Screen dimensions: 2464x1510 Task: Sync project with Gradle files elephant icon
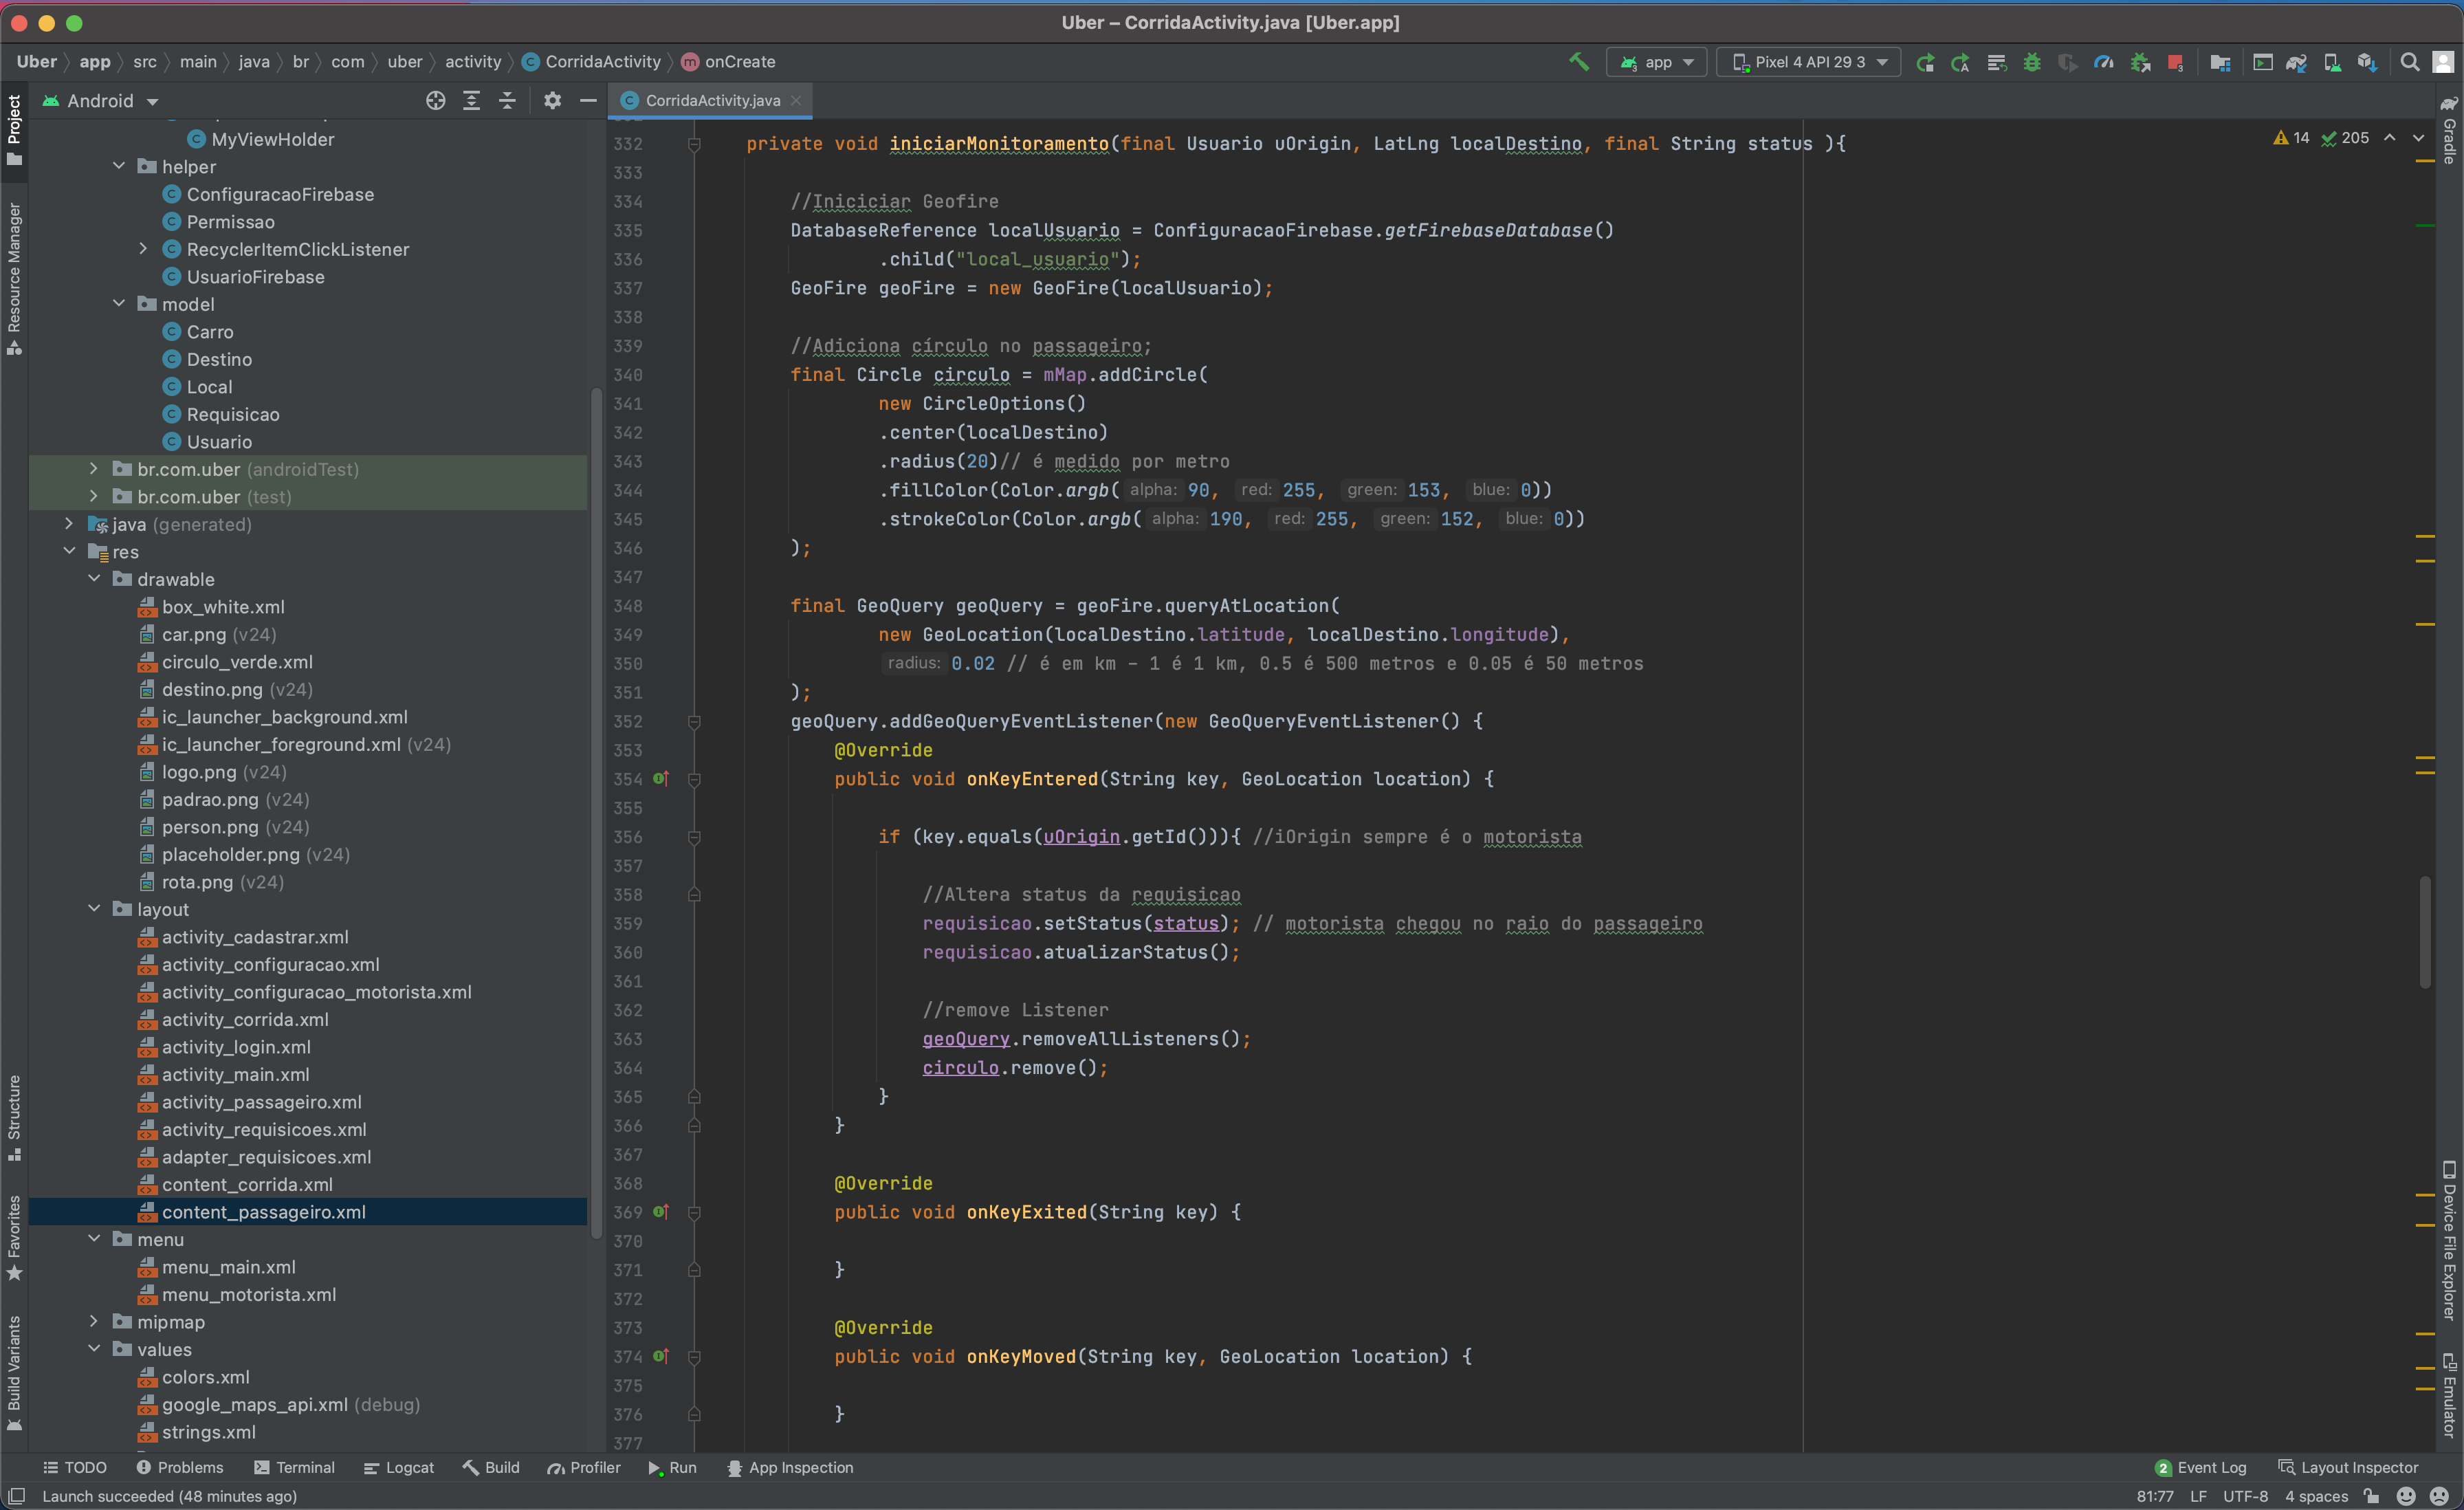[2296, 62]
